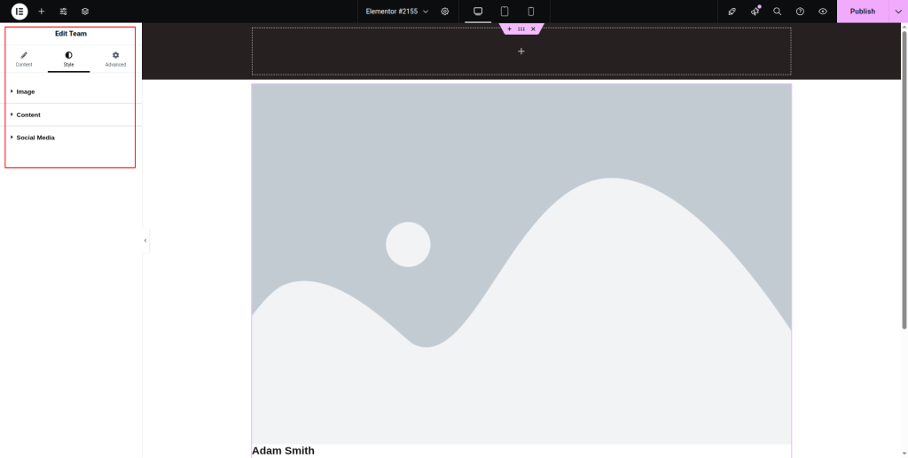
Task: Open the Elementor #2155 document dropdown
Action: [x=396, y=11]
